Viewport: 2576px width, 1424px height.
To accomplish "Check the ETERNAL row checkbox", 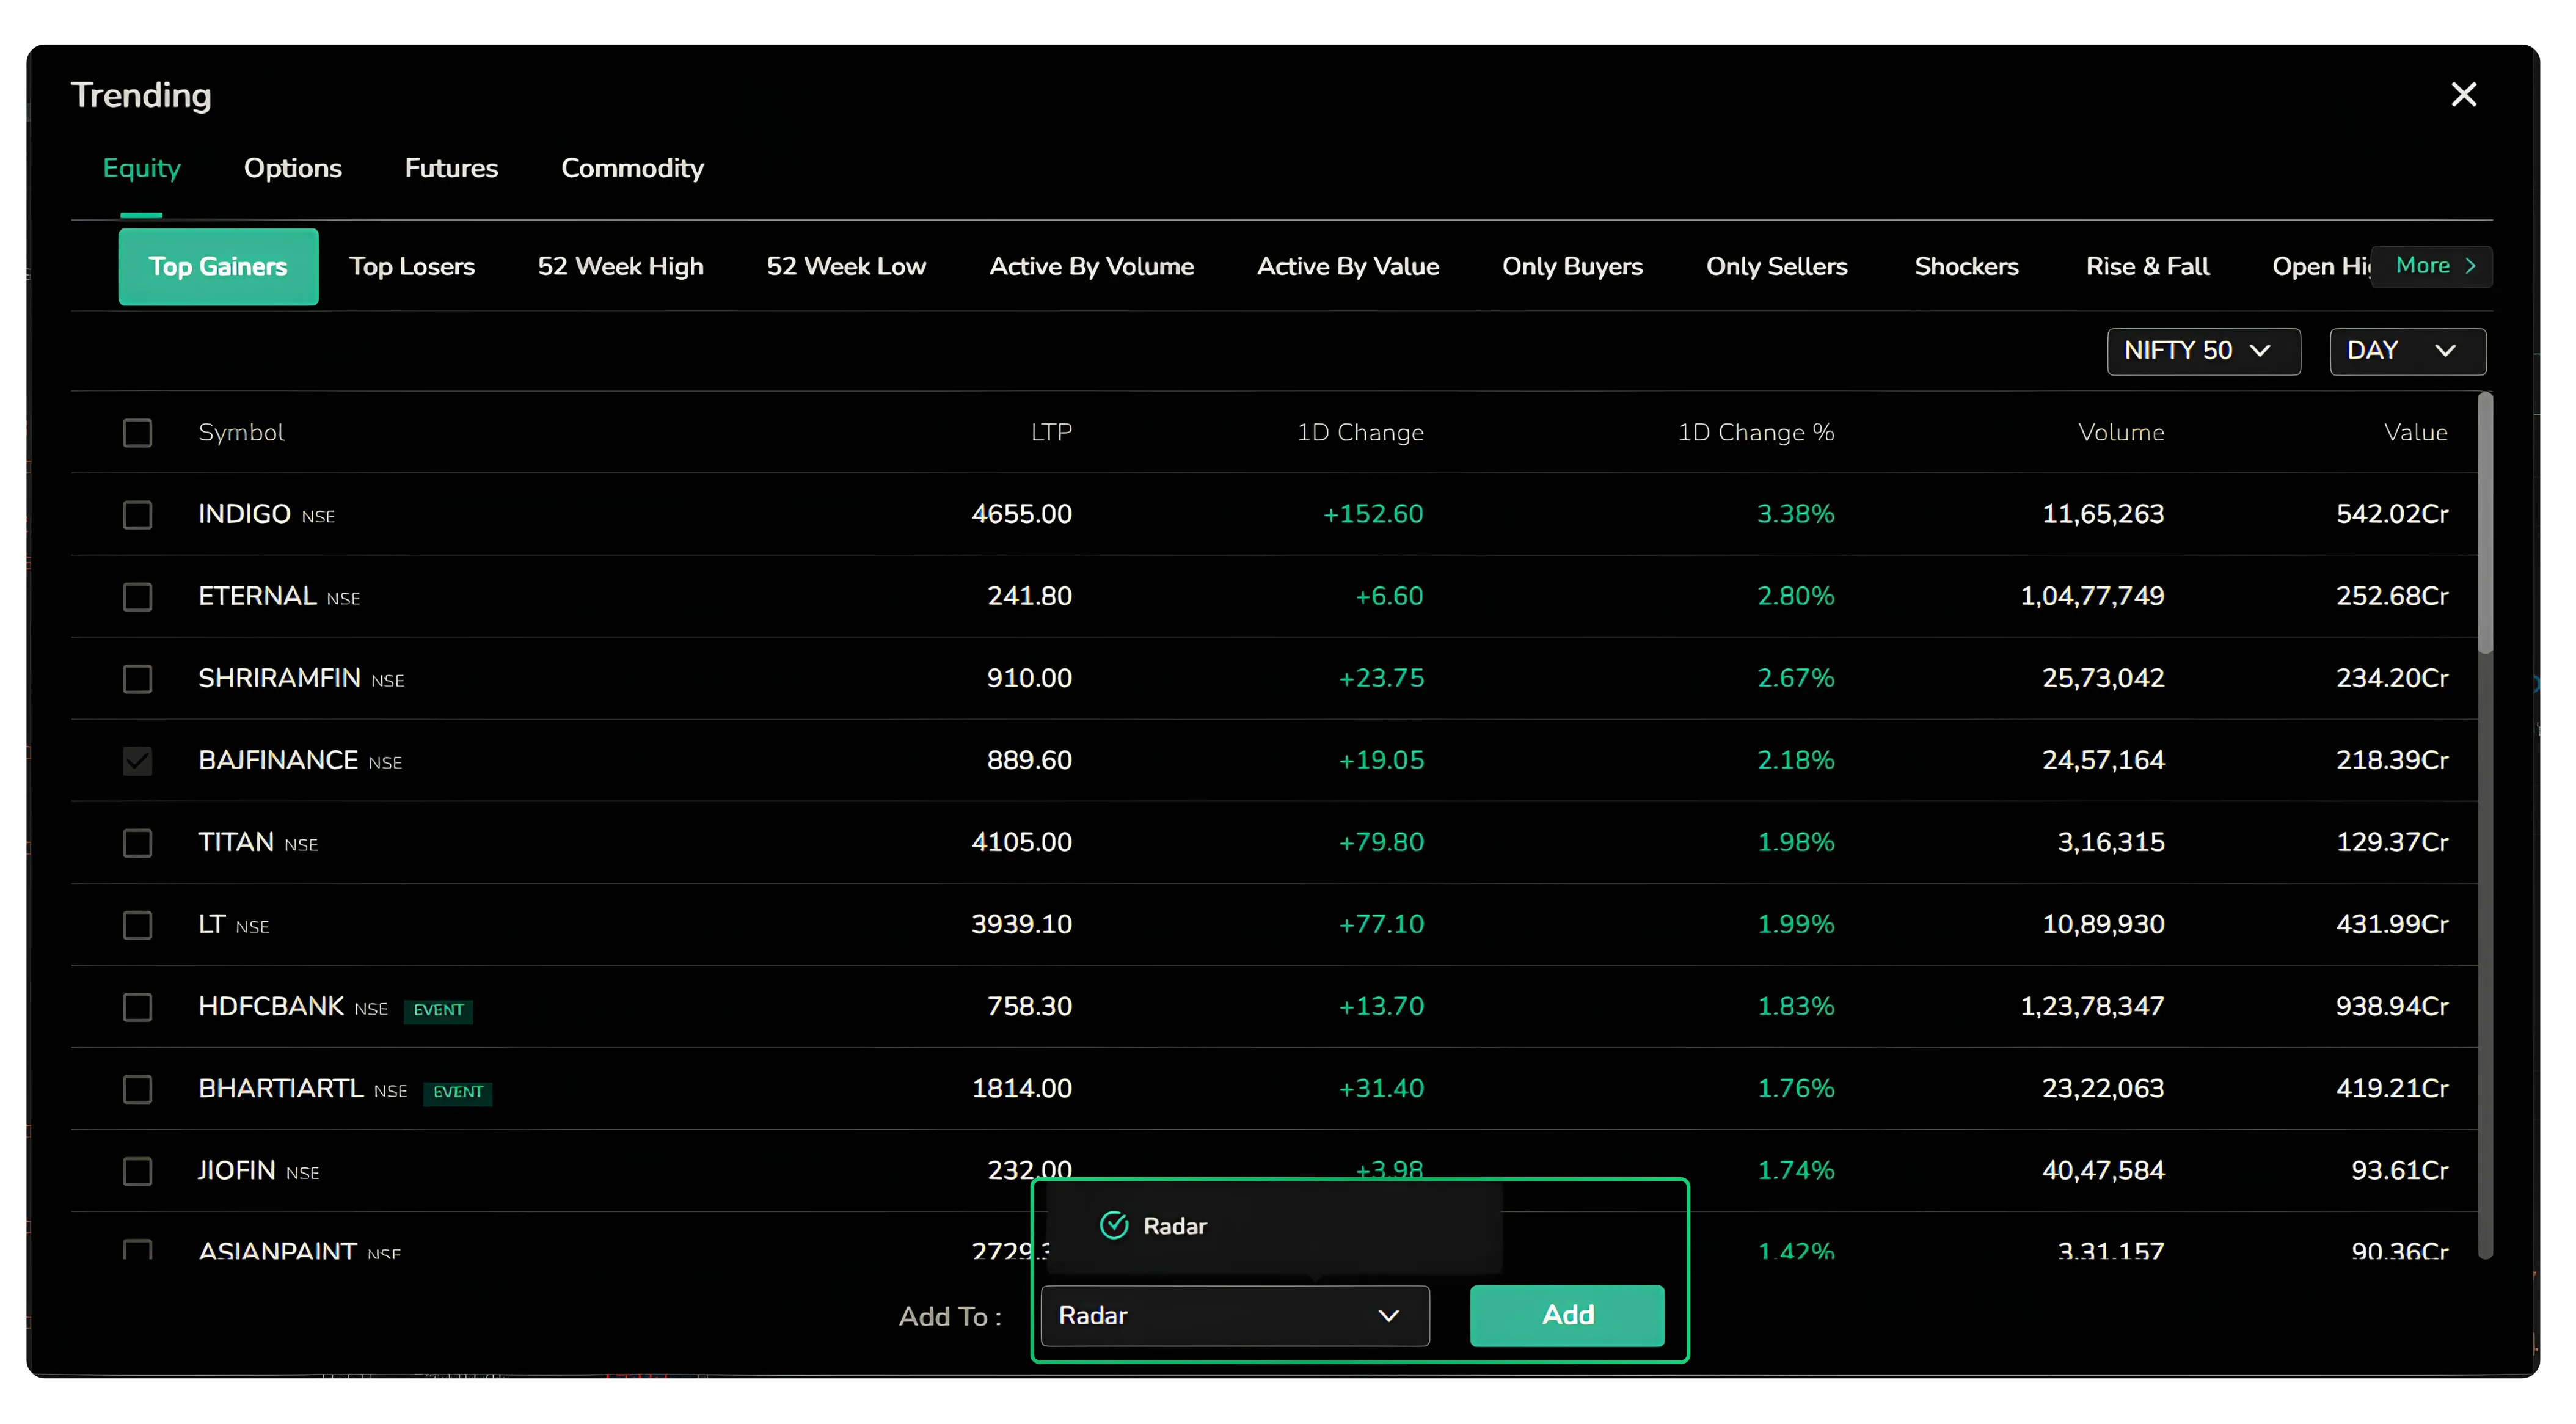I will pos(137,597).
